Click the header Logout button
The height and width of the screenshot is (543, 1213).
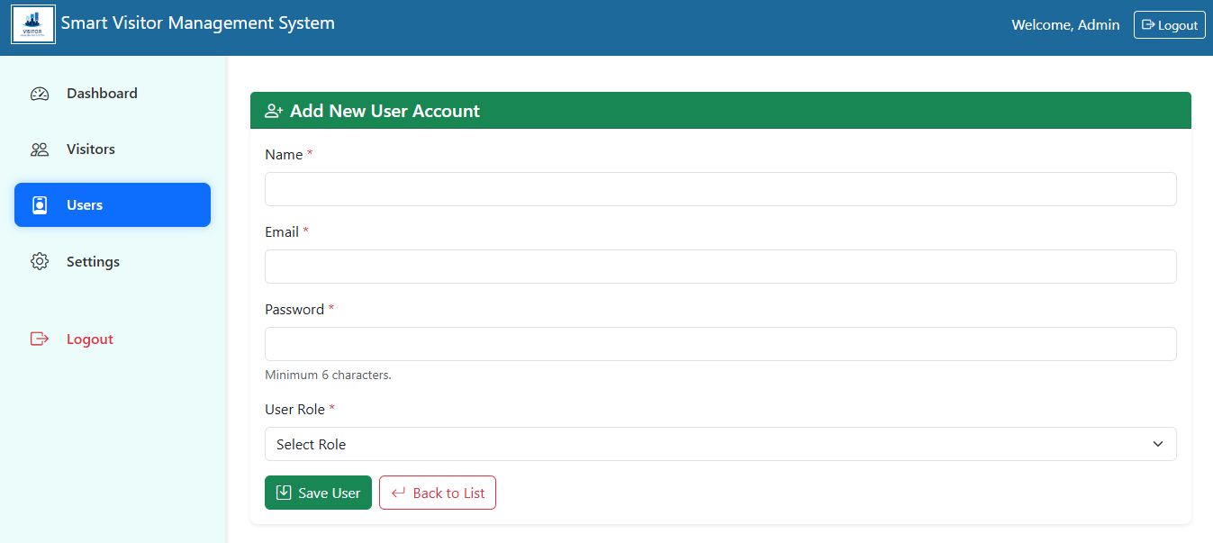(x=1169, y=25)
